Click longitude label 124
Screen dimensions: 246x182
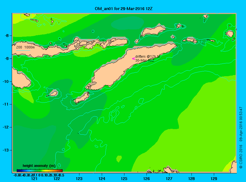(102, 179)
